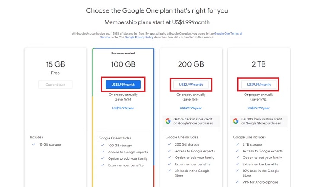Click the greyed-out Current plan button
The width and height of the screenshot is (310, 187).
(x=55, y=84)
